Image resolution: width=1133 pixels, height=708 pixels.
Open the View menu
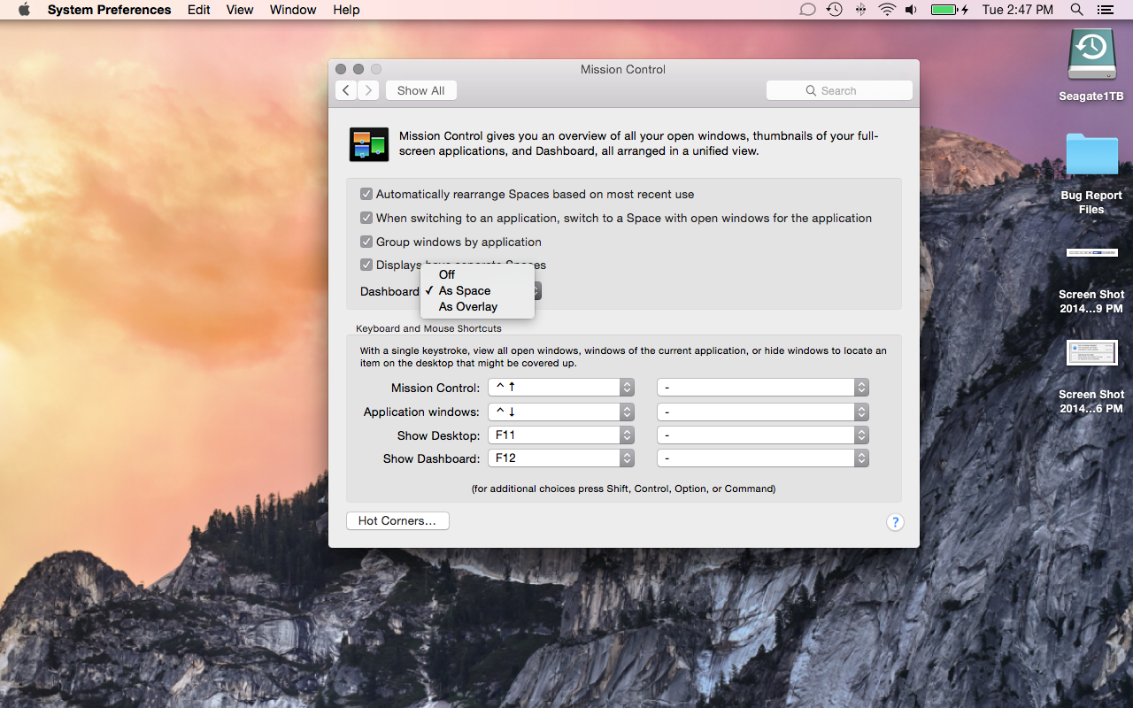(x=240, y=10)
